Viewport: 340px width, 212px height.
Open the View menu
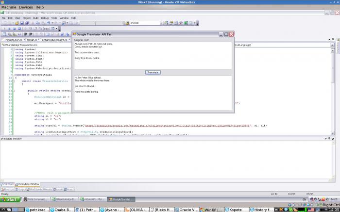coord(17,18)
